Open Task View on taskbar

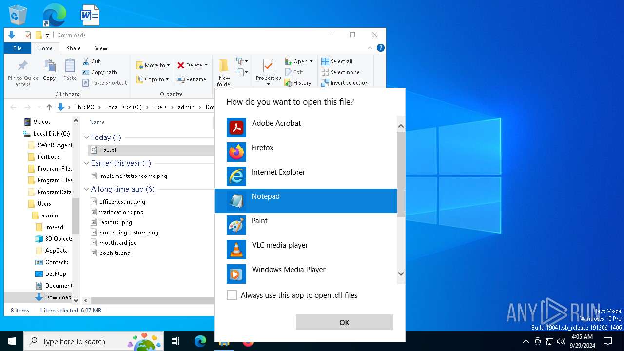(175, 341)
